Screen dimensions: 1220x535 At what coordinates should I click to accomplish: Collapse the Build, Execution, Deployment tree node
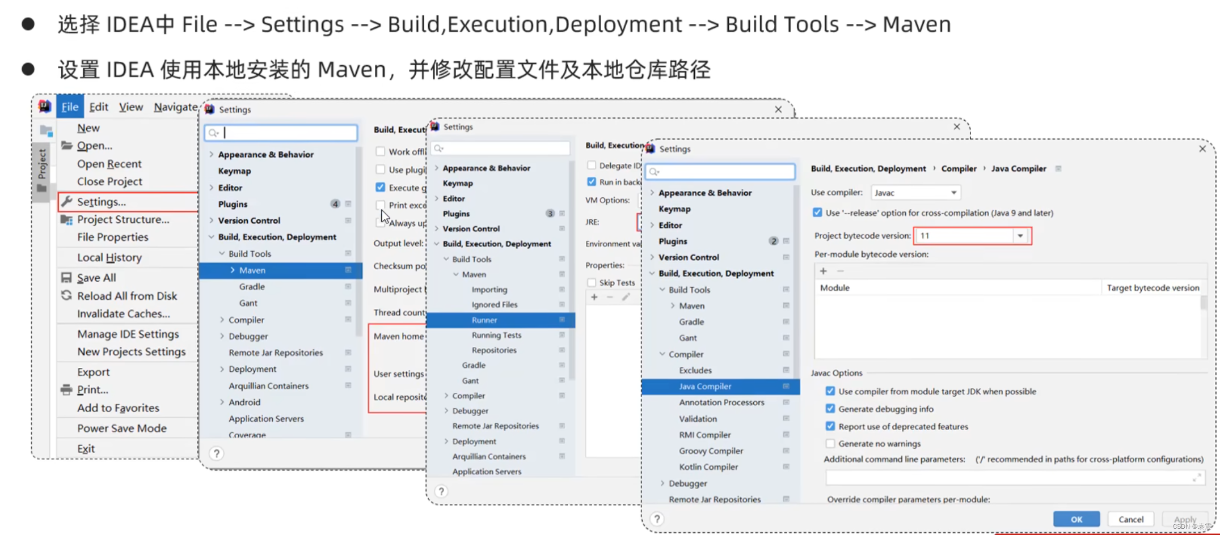pyautogui.click(x=652, y=273)
